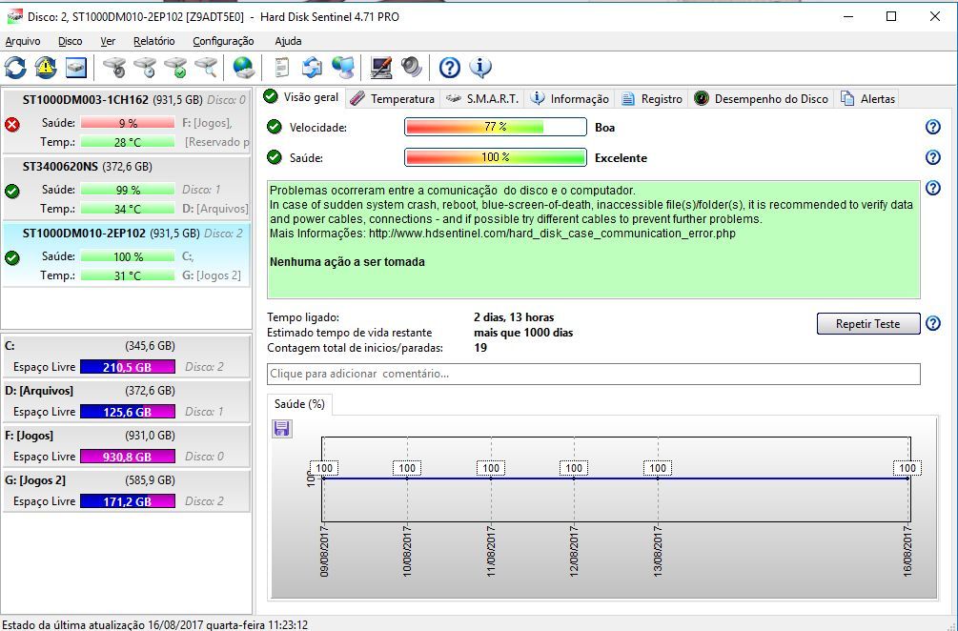The width and height of the screenshot is (958, 631).
Task: Click the 09/08/2017 data point on graph
Action: (324, 478)
